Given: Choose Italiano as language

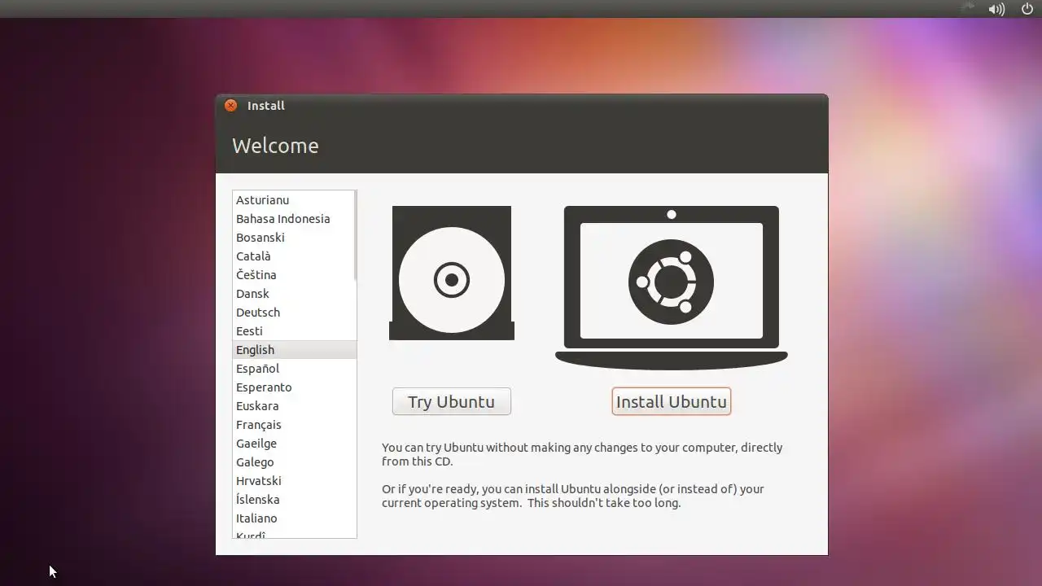Looking at the screenshot, I should pyautogui.click(x=293, y=518).
